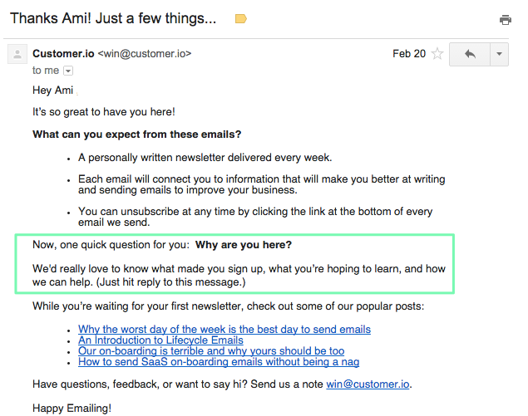Click the yellow importance label marker

(x=241, y=19)
